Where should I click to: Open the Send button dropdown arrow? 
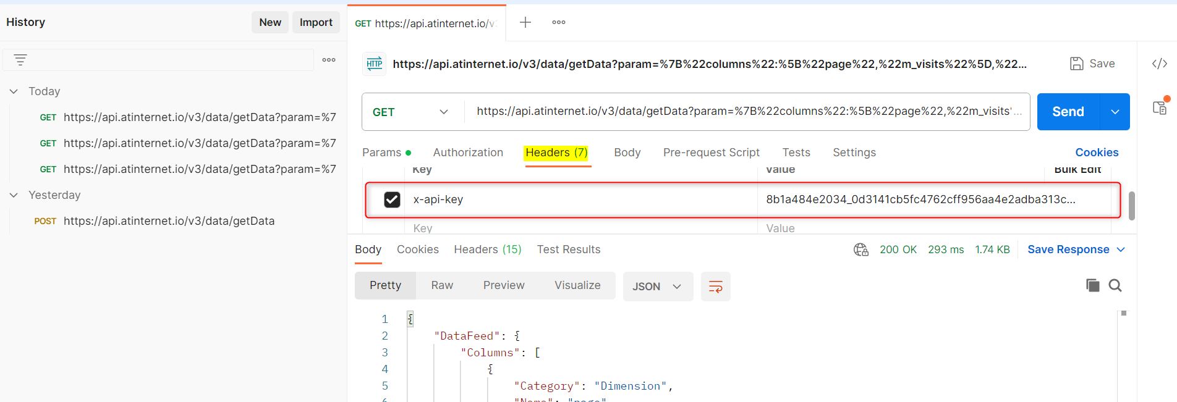pos(1115,112)
